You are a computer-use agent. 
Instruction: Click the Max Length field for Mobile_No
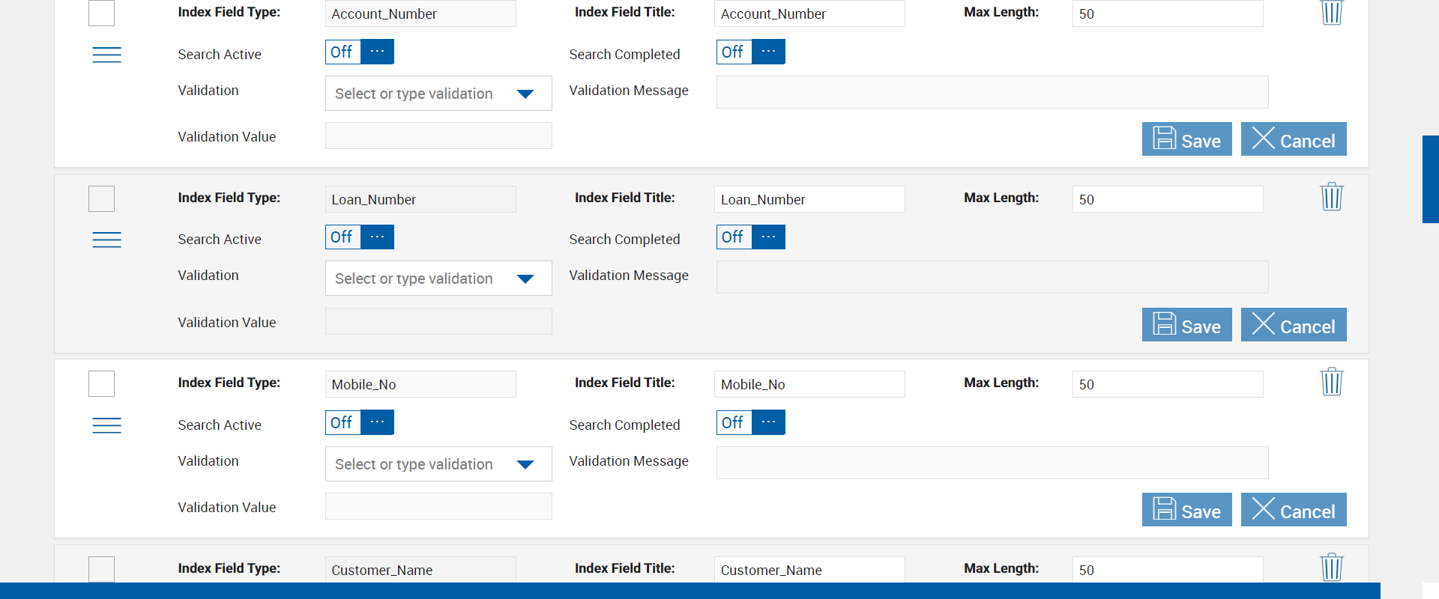tap(1167, 384)
